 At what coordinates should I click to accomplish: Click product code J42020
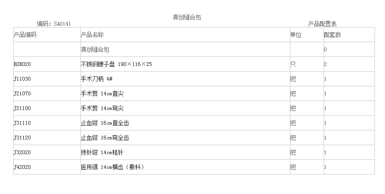(22, 167)
